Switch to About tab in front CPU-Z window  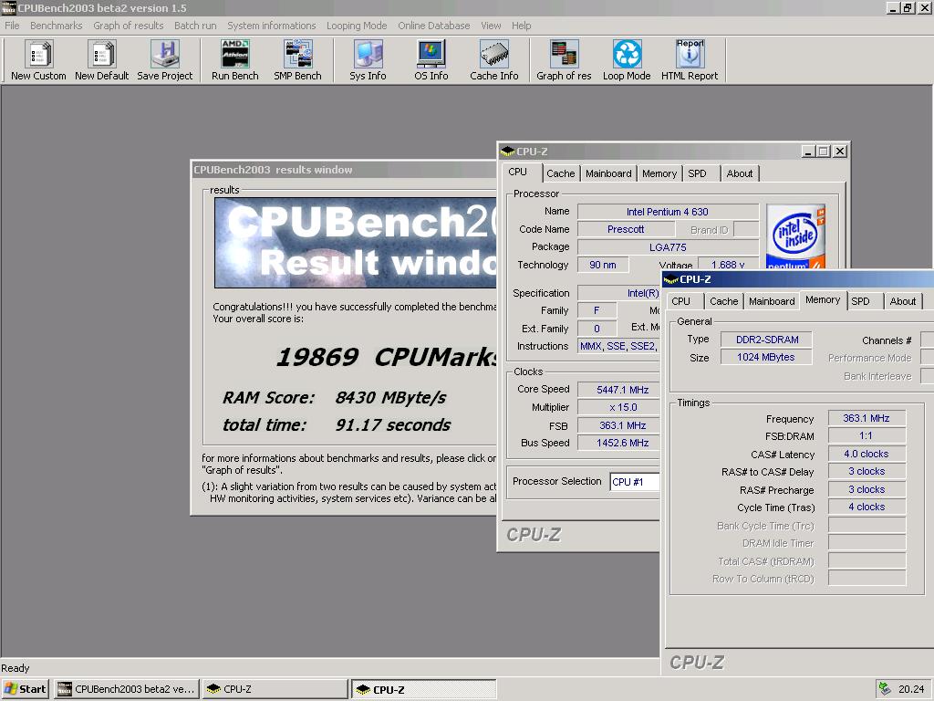tap(903, 301)
